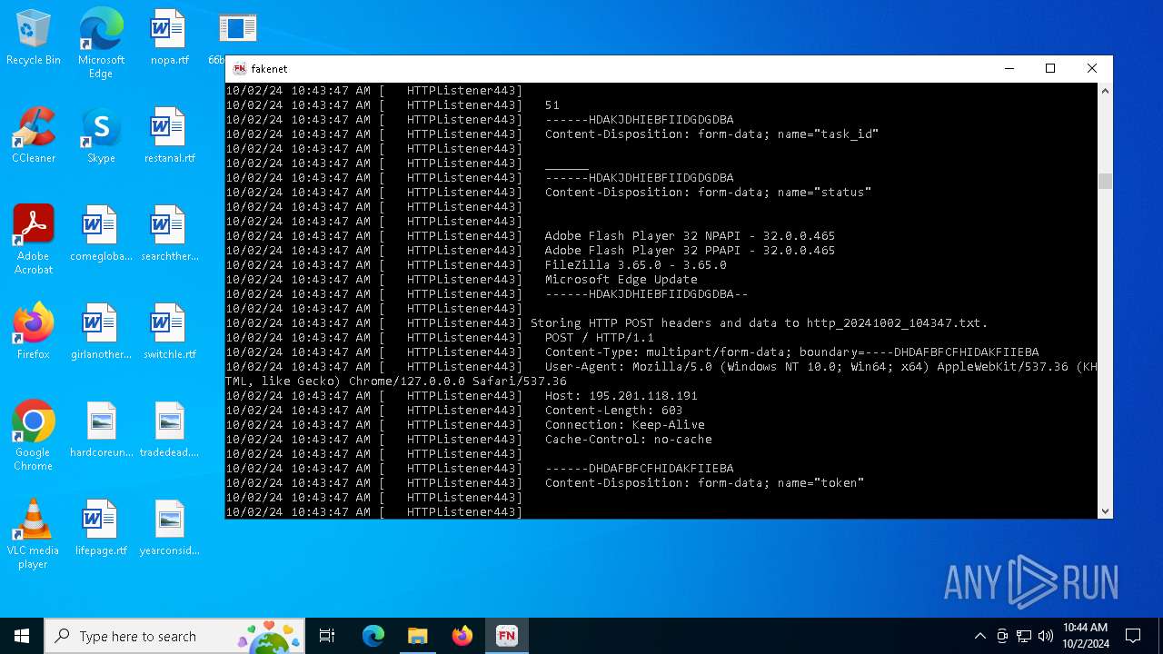This screenshot has width=1163, height=654.
Task: Click the Type here to search box
Action: click(174, 636)
